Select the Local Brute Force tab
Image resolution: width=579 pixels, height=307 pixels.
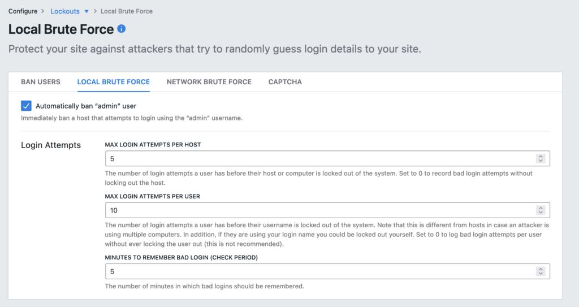click(x=113, y=82)
